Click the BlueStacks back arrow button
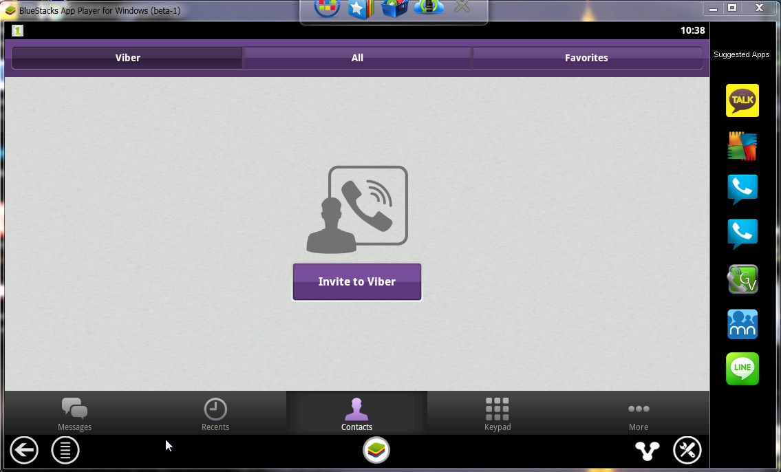 24,450
